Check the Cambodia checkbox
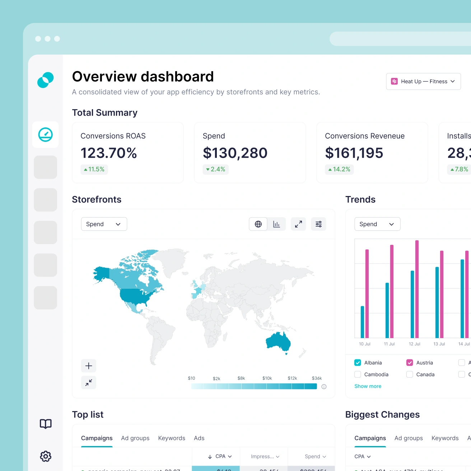Screen dimensions: 471x471 (358, 374)
